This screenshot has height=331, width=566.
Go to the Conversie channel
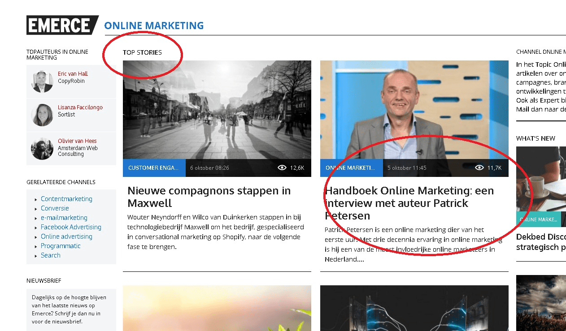point(55,208)
